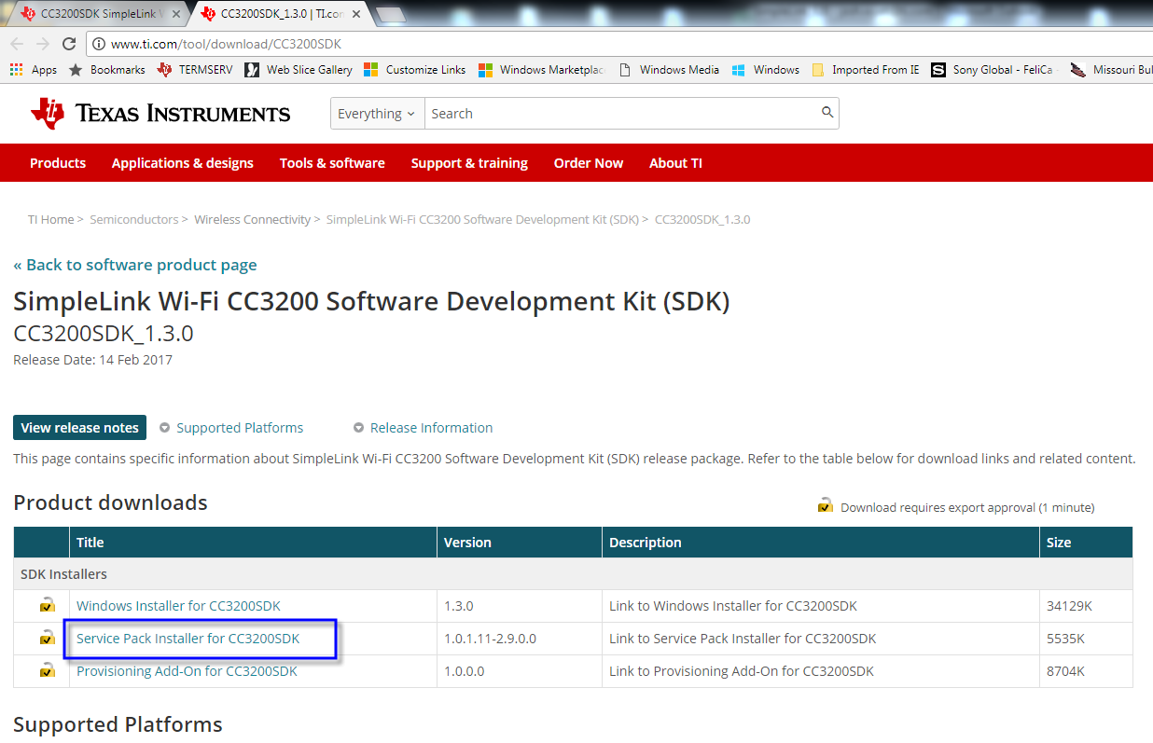Click the Release Date 14 Feb 2017 text
Screen dimensions: 1153x743
(92, 360)
